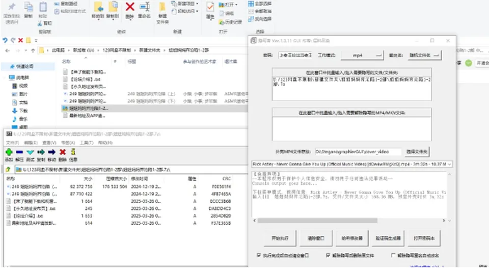Open History in the Explorer ribbon

(x=230, y=22)
